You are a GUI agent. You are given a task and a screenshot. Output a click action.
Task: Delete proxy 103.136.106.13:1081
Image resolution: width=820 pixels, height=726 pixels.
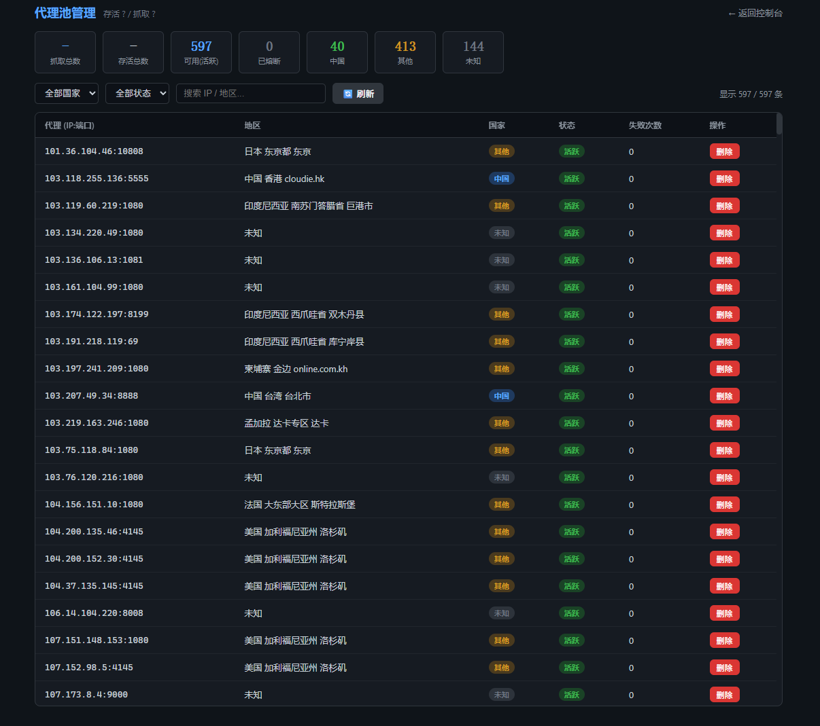pos(725,260)
